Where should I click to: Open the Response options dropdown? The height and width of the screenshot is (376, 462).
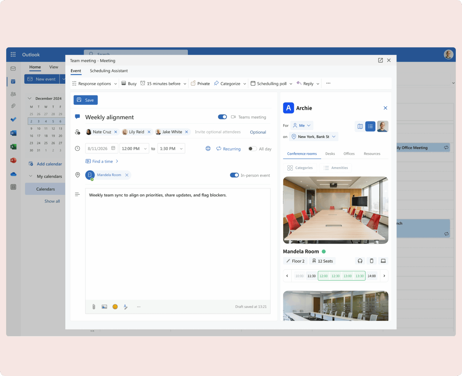(94, 83)
